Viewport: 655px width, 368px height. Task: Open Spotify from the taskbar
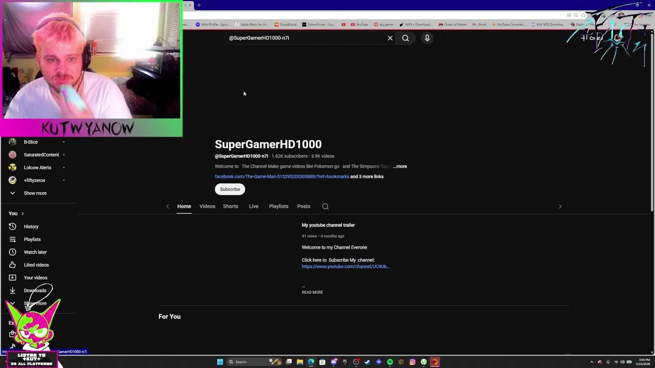coord(390,362)
